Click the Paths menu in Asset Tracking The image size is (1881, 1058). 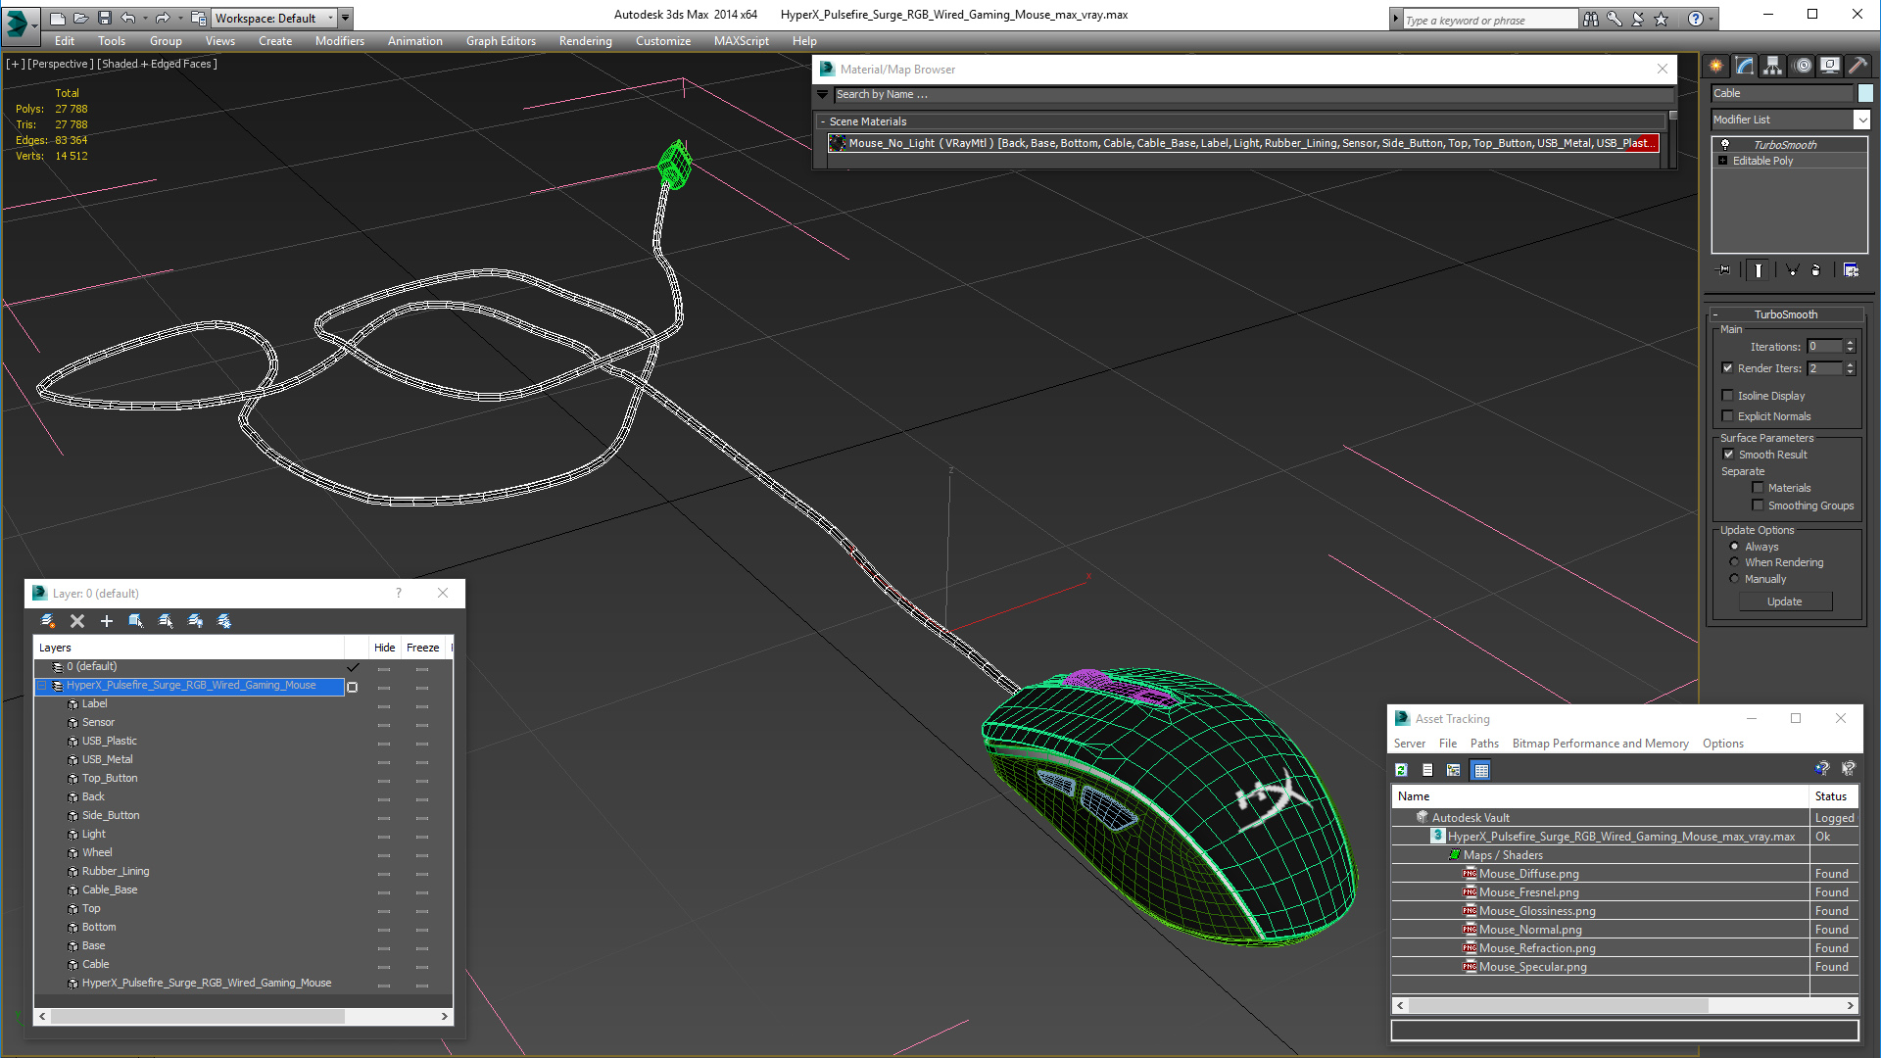[1484, 744]
